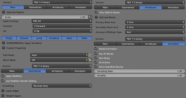
Task: Click the left decrease arrow on Simplify
Action: pyautogui.click(x=96, y=75)
